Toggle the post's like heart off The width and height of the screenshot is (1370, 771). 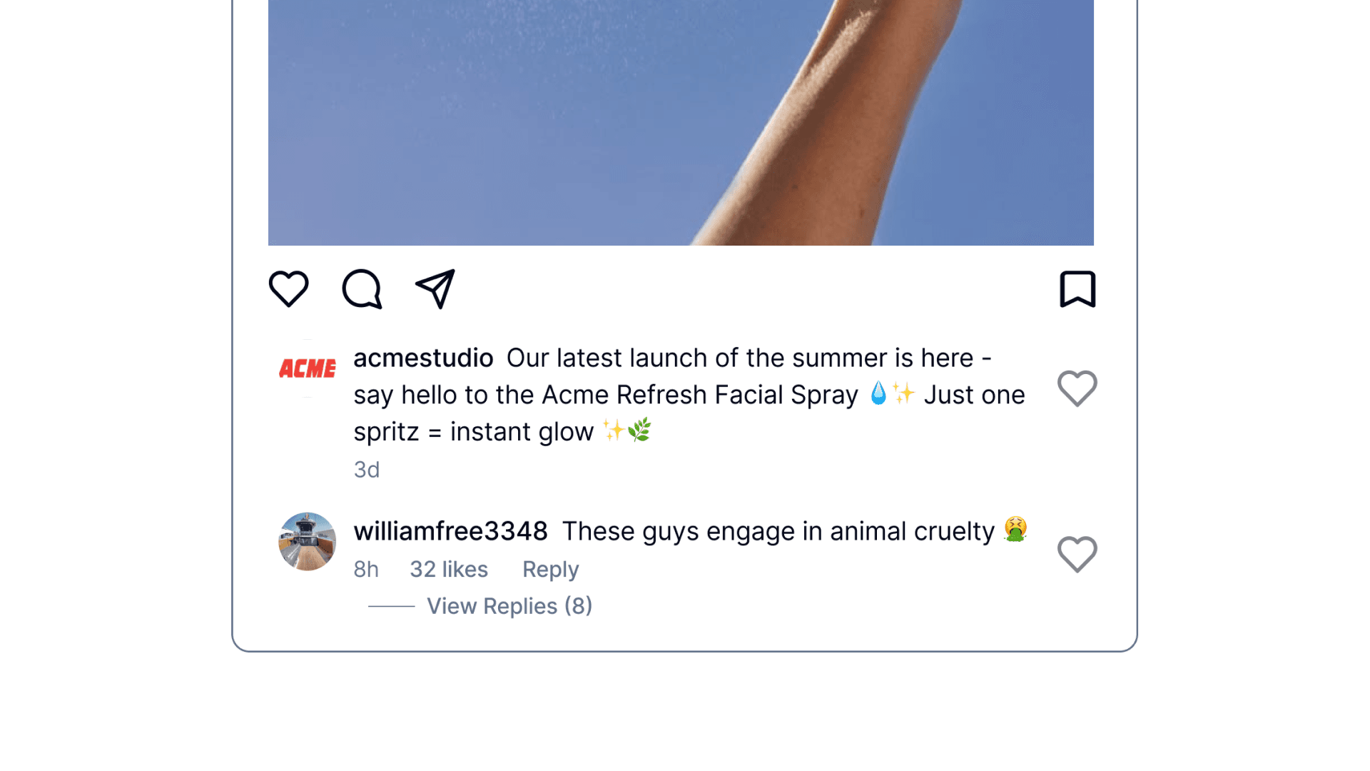tap(288, 288)
